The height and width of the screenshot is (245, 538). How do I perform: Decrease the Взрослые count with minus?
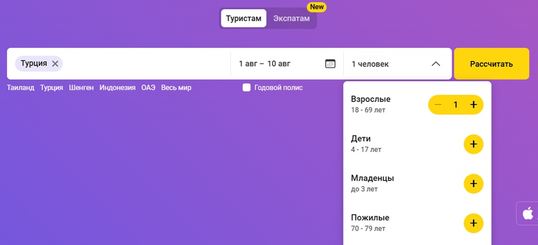[438, 105]
